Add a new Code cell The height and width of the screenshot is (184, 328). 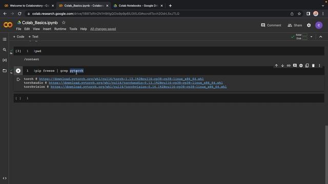click(18, 37)
